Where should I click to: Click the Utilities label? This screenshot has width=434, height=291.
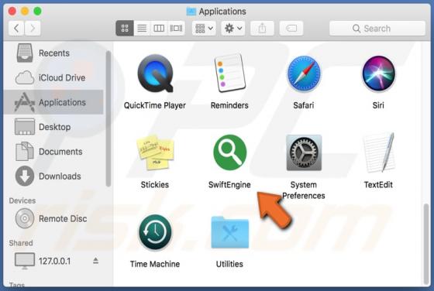pos(229,264)
